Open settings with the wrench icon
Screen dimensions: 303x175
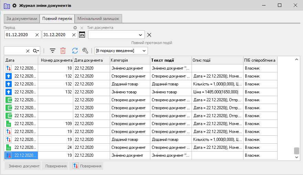[86, 51]
